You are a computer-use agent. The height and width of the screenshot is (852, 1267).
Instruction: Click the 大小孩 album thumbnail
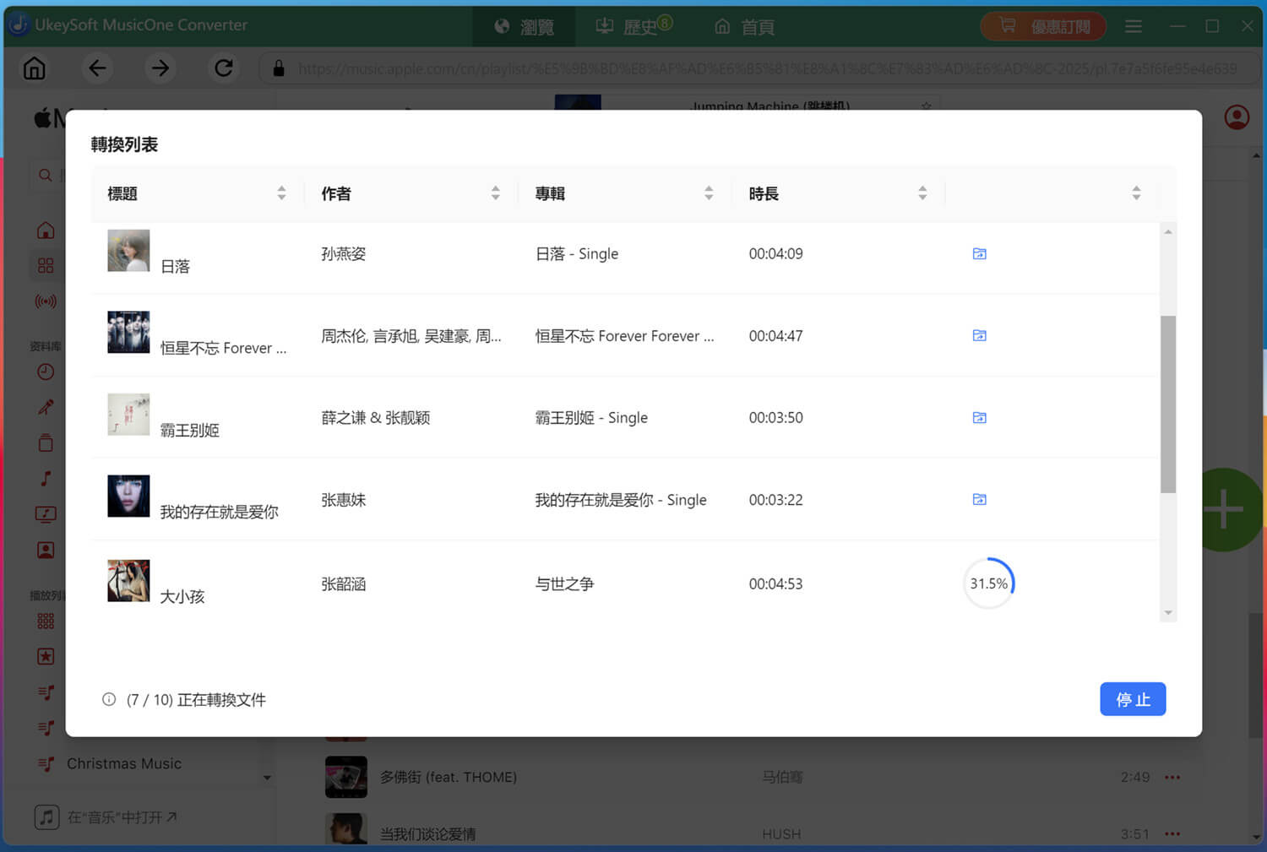tap(128, 580)
